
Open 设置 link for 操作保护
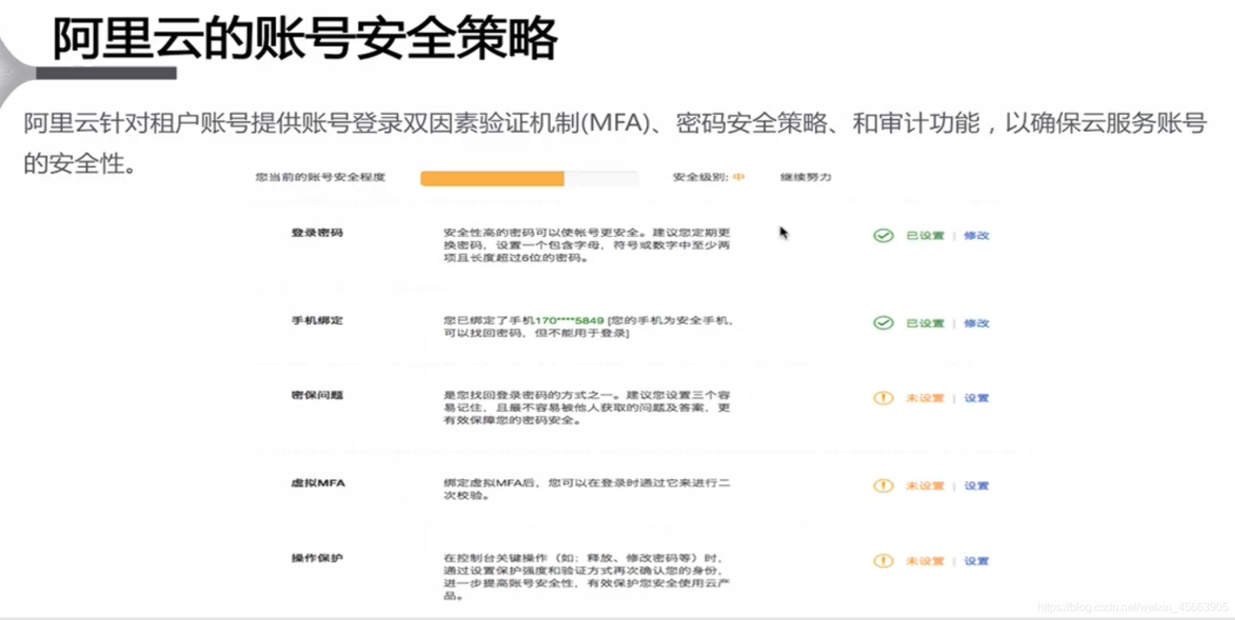point(976,561)
